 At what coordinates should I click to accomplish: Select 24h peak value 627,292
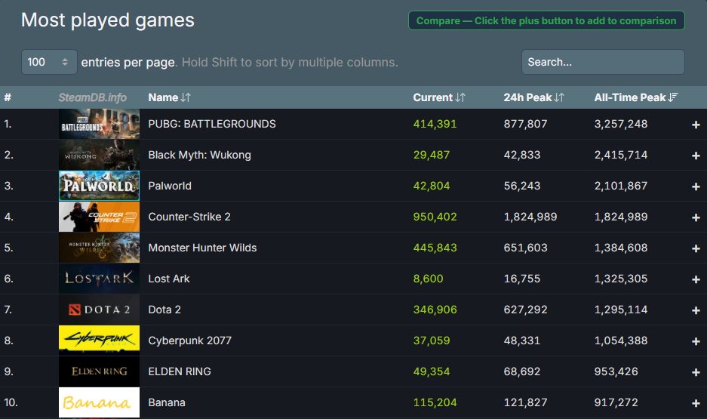(x=525, y=310)
